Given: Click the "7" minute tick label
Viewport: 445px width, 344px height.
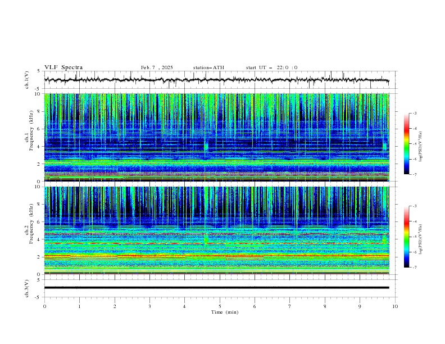Looking at the screenshot, I should pyautogui.click(x=290, y=306).
